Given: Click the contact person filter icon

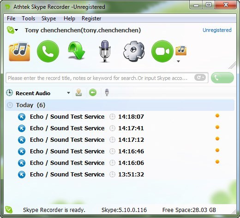Looking at the screenshot, I should coord(79,93).
